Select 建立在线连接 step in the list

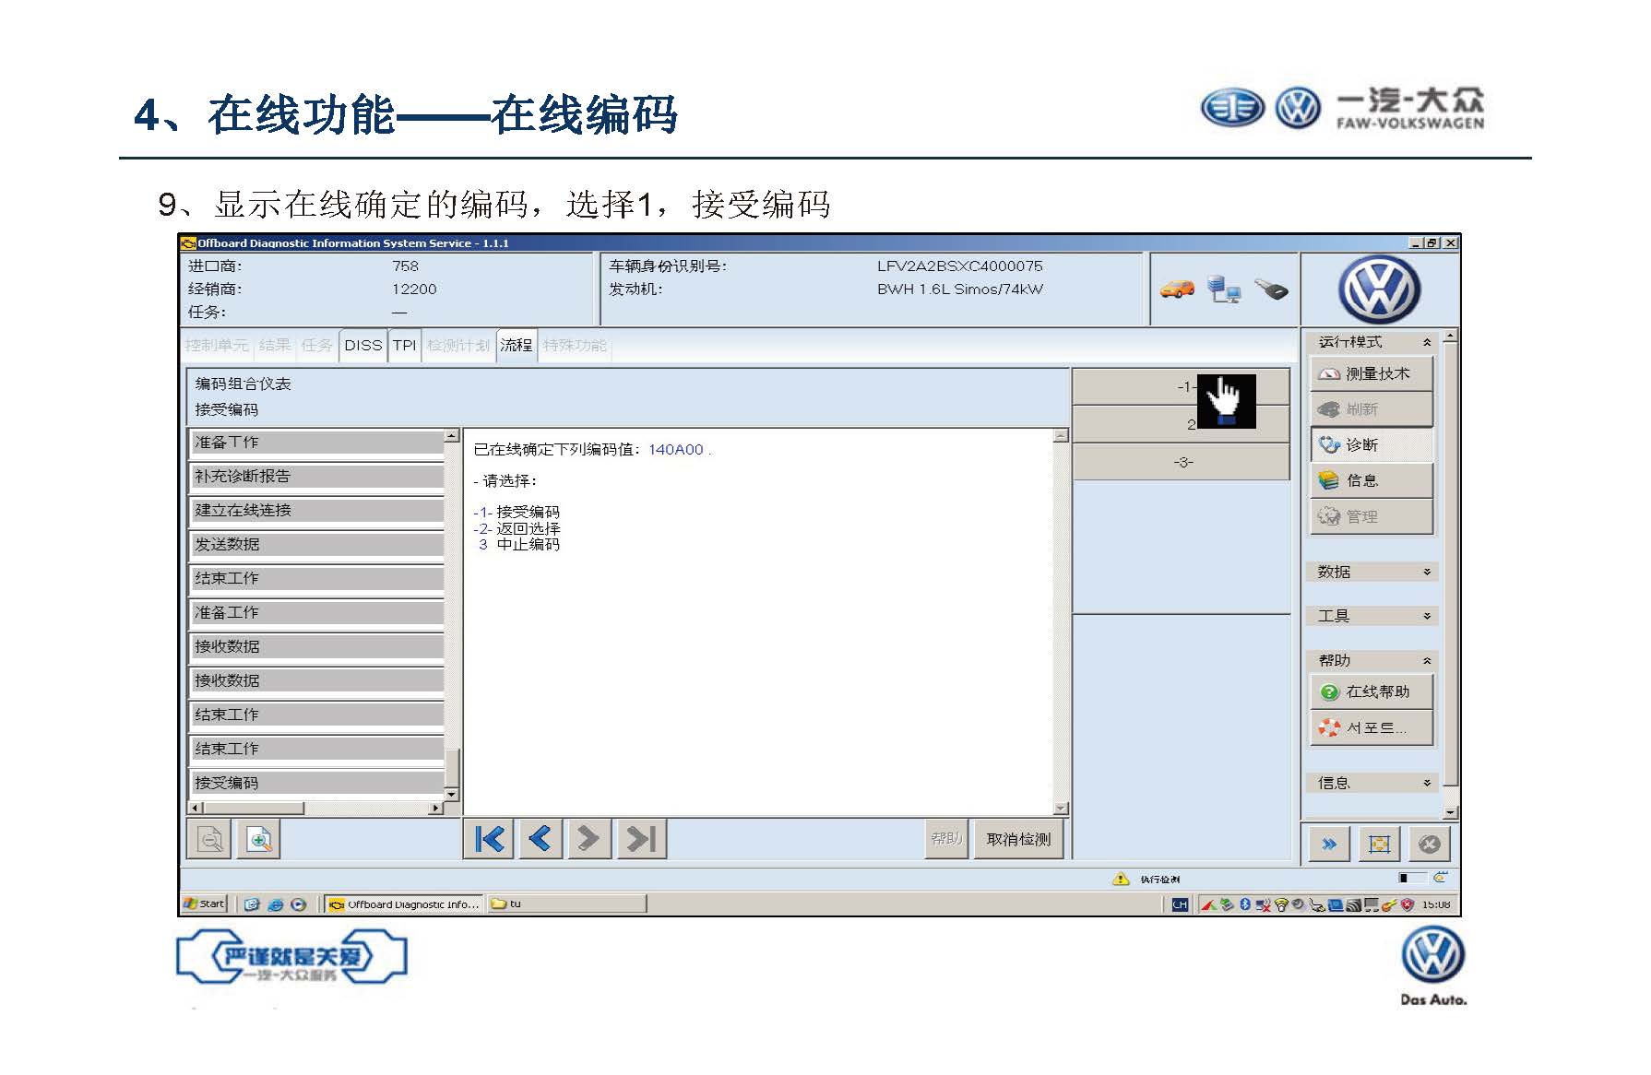click(315, 511)
